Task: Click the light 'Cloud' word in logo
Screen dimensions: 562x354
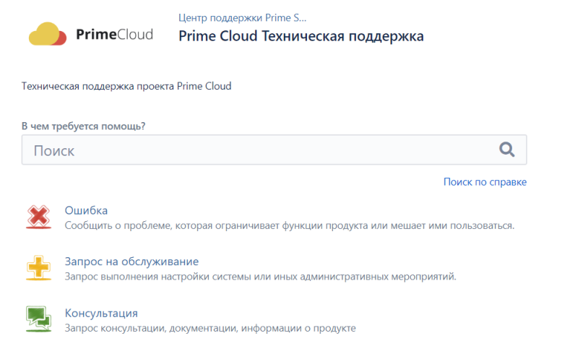Action: [135, 35]
